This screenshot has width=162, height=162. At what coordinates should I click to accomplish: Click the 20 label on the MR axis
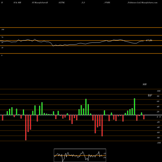click(158, 112)
